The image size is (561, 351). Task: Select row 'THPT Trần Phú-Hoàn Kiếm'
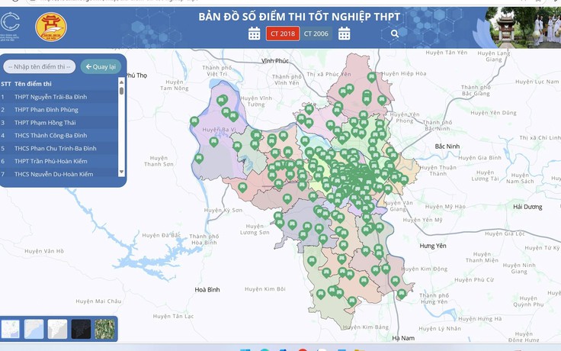[59, 161]
